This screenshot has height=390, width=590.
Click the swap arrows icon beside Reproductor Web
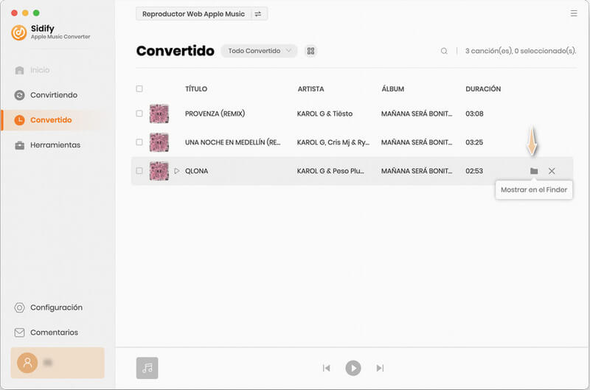tap(258, 14)
